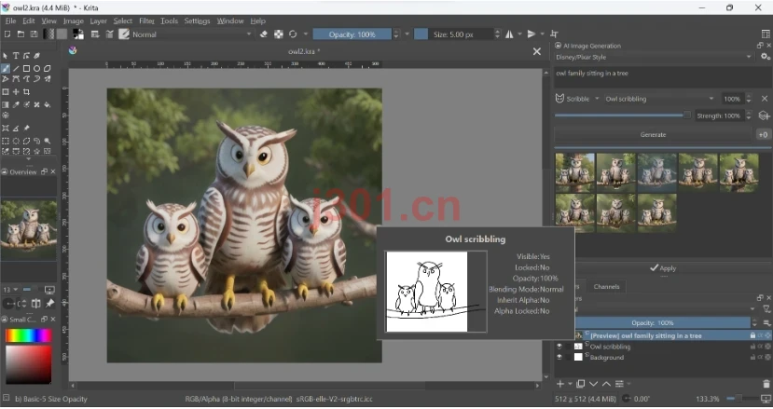
Task: Close the owl2.kra document tab
Action: pos(537,51)
